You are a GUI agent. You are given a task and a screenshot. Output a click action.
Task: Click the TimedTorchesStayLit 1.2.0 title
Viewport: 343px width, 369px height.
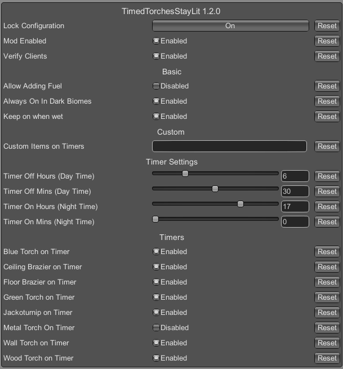pyautogui.click(x=171, y=11)
